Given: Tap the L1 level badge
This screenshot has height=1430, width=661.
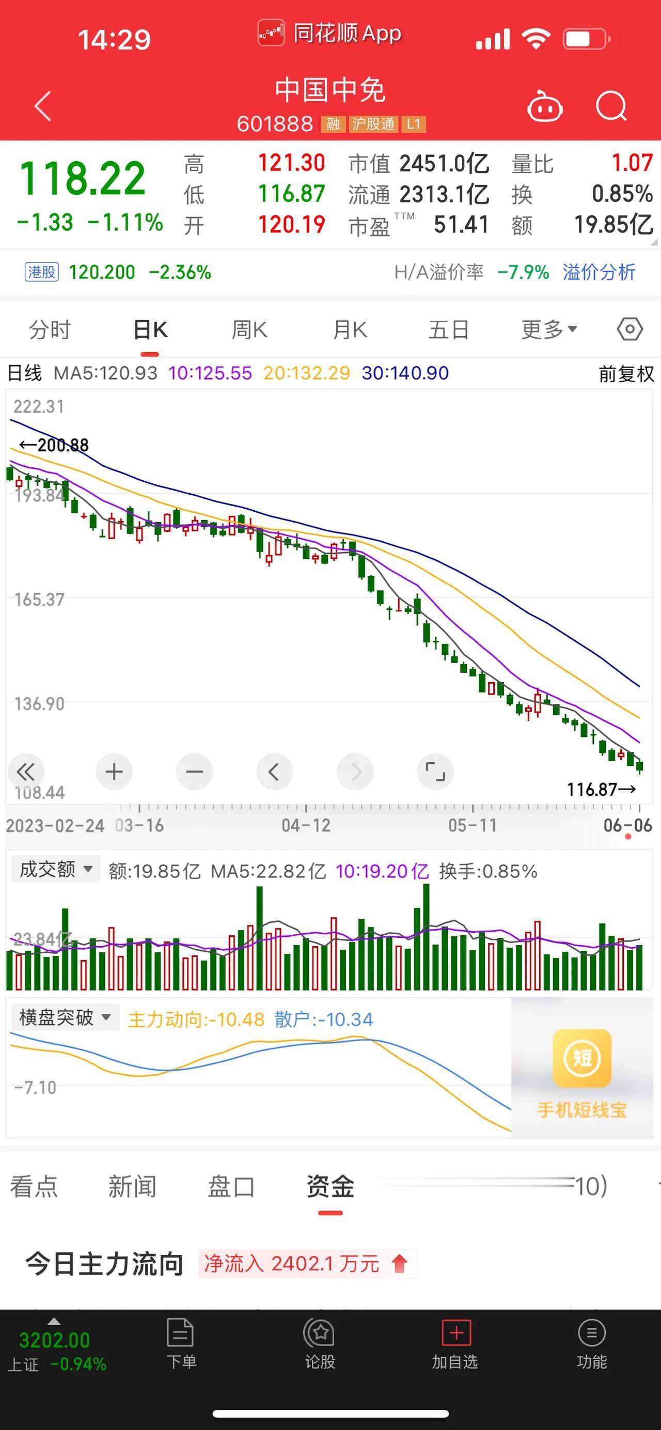Looking at the screenshot, I should (414, 124).
